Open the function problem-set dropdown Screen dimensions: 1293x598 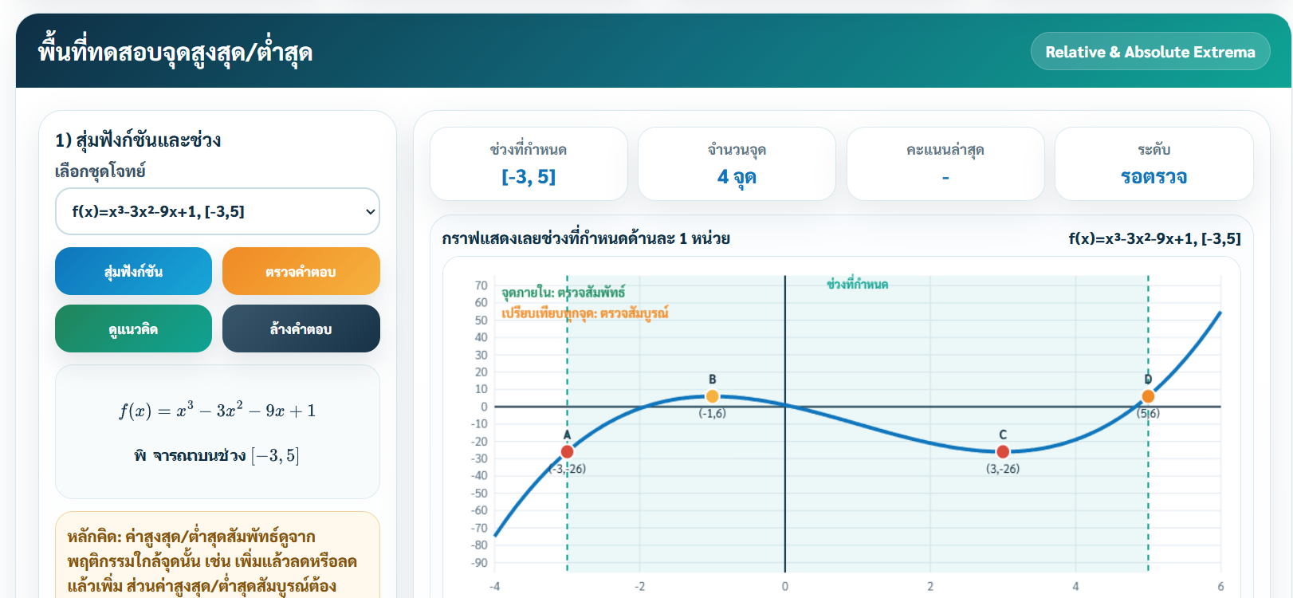tap(218, 211)
